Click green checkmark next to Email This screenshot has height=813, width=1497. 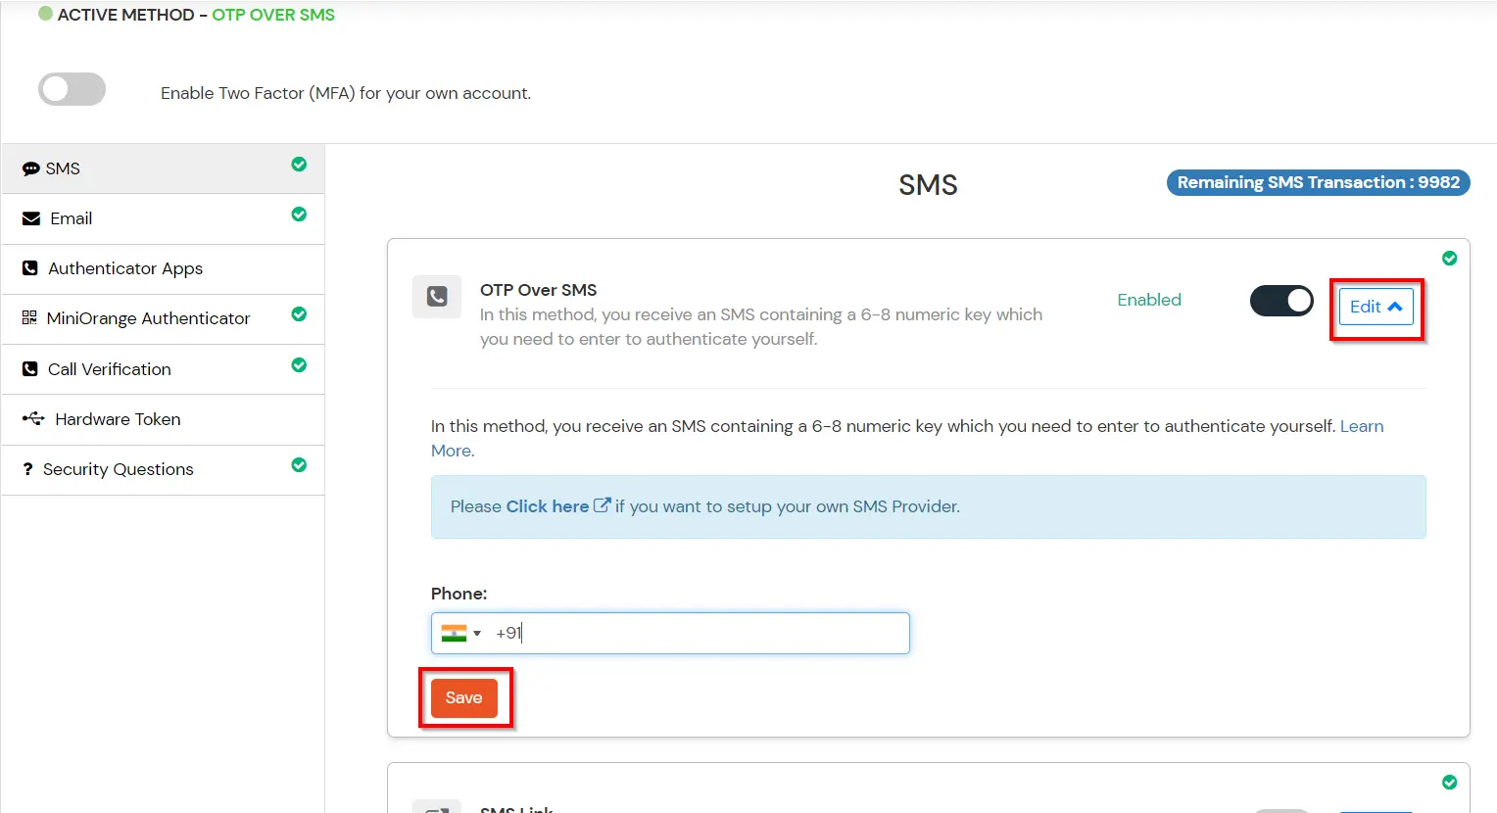[x=299, y=215]
